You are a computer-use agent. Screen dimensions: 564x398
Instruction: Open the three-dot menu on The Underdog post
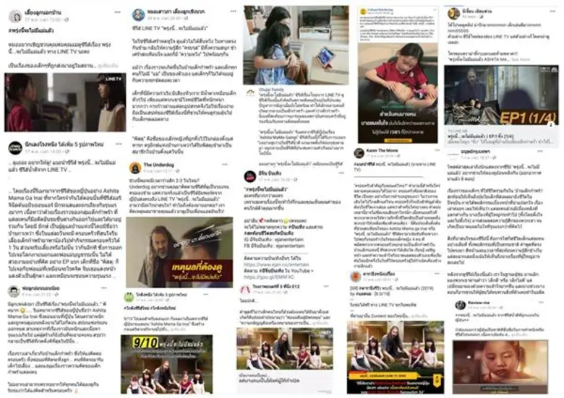[224, 165]
